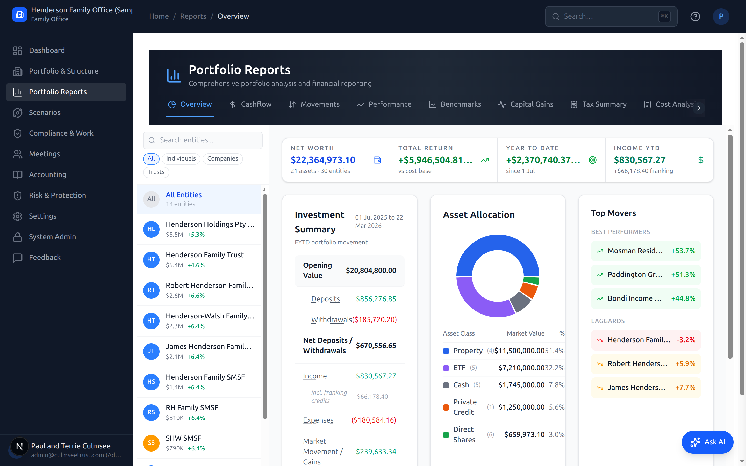
Task: Click in the Search entities field
Action: pyautogui.click(x=203, y=140)
